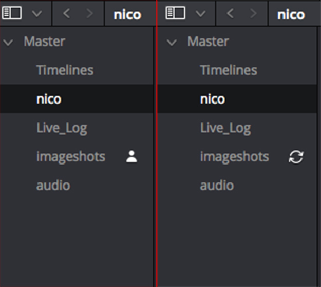Collapse the Master bin in left panel
Viewport: 321px width, 287px height.
8,42
